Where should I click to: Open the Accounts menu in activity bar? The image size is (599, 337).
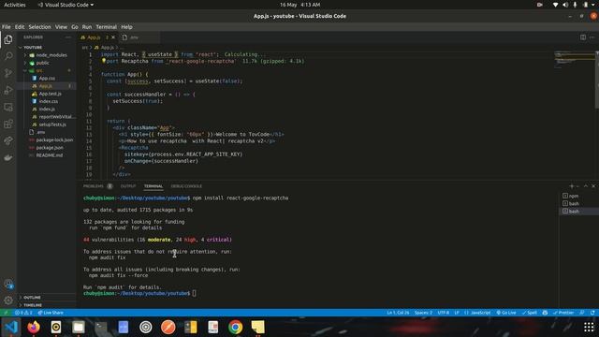[x=8, y=284]
